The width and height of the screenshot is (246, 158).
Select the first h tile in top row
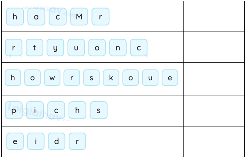[x=15, y=17]
